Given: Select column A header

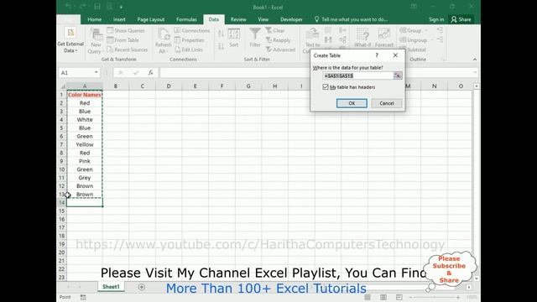Looking at the screenshot, I should coord(85,86).
